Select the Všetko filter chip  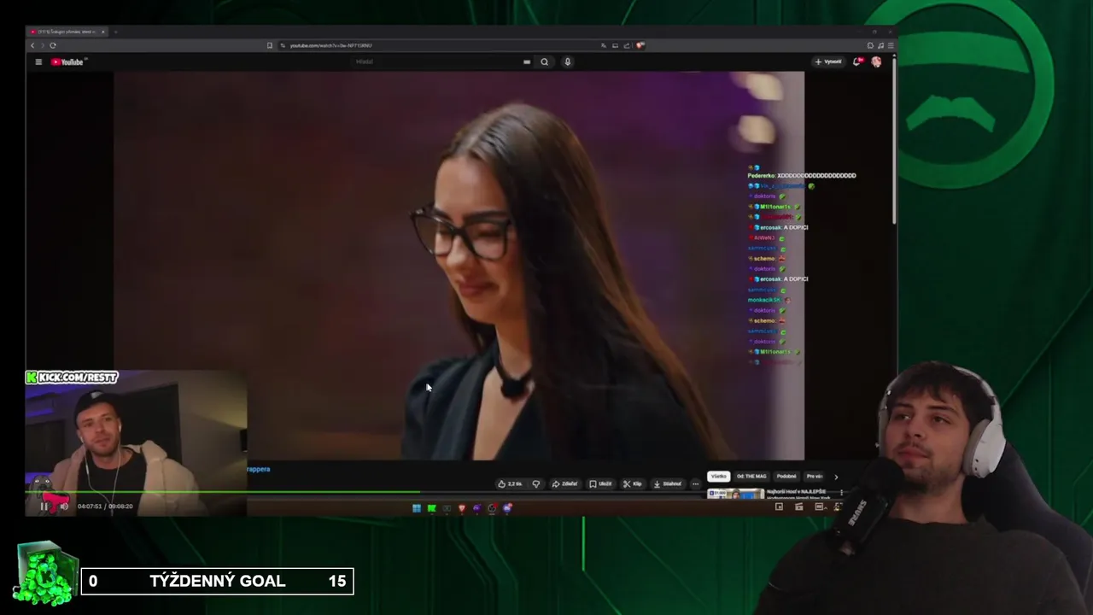pyautogui.click(x=719, y=477)
